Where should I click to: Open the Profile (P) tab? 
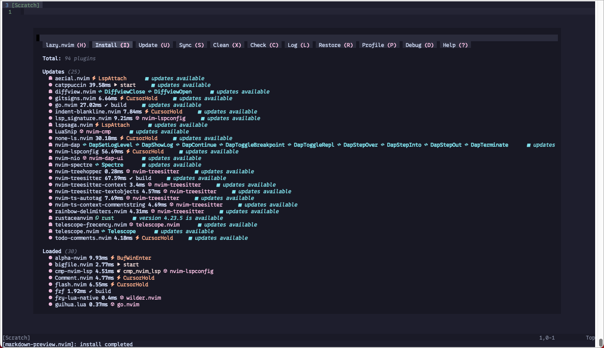(x=379, y=45)
